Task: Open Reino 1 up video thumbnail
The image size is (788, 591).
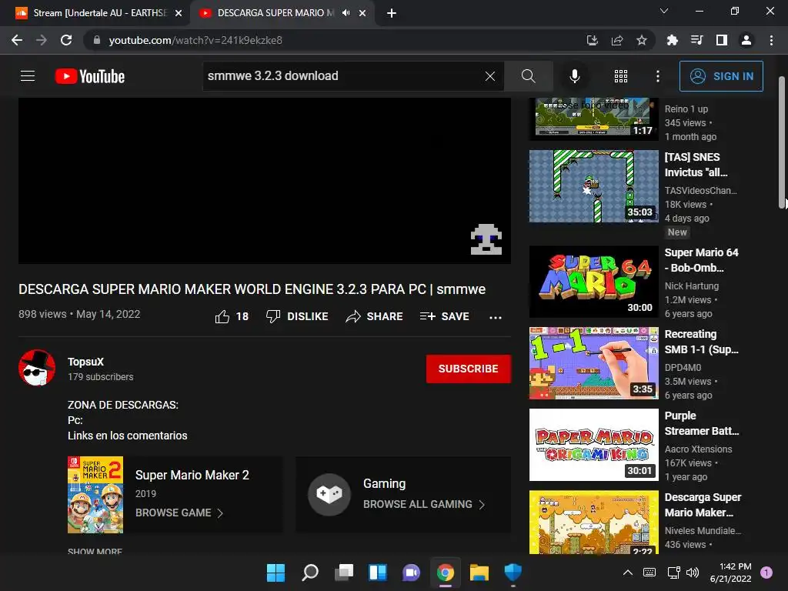Action: (x=594, y=119)
